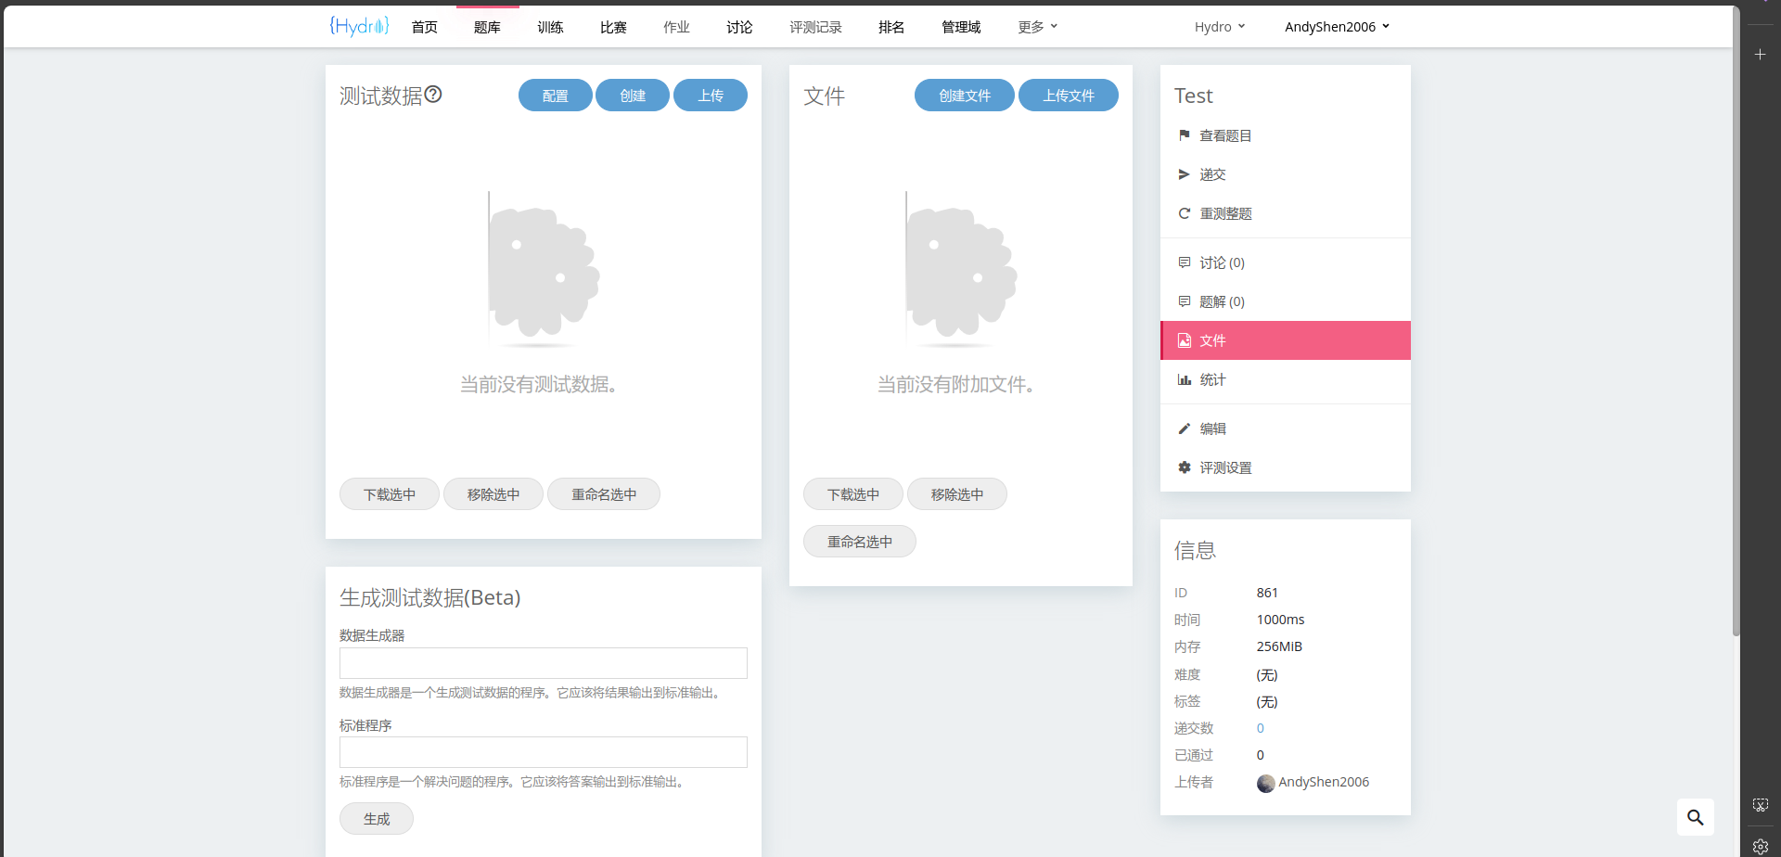The height and width of the screenshot is (857, 1781).
Task: Click the plus icon in right sidebar
Action: [x=1760, y=55]
